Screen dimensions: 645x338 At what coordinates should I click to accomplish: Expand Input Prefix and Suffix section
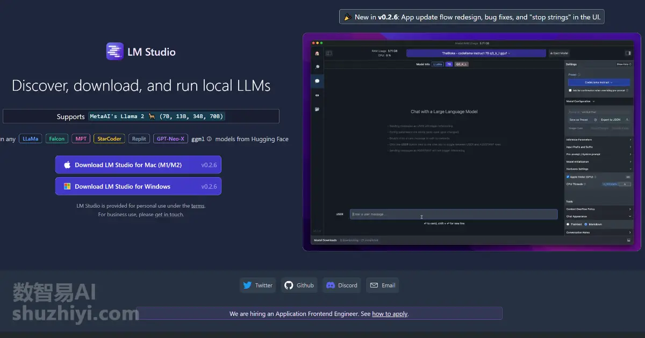598,146
